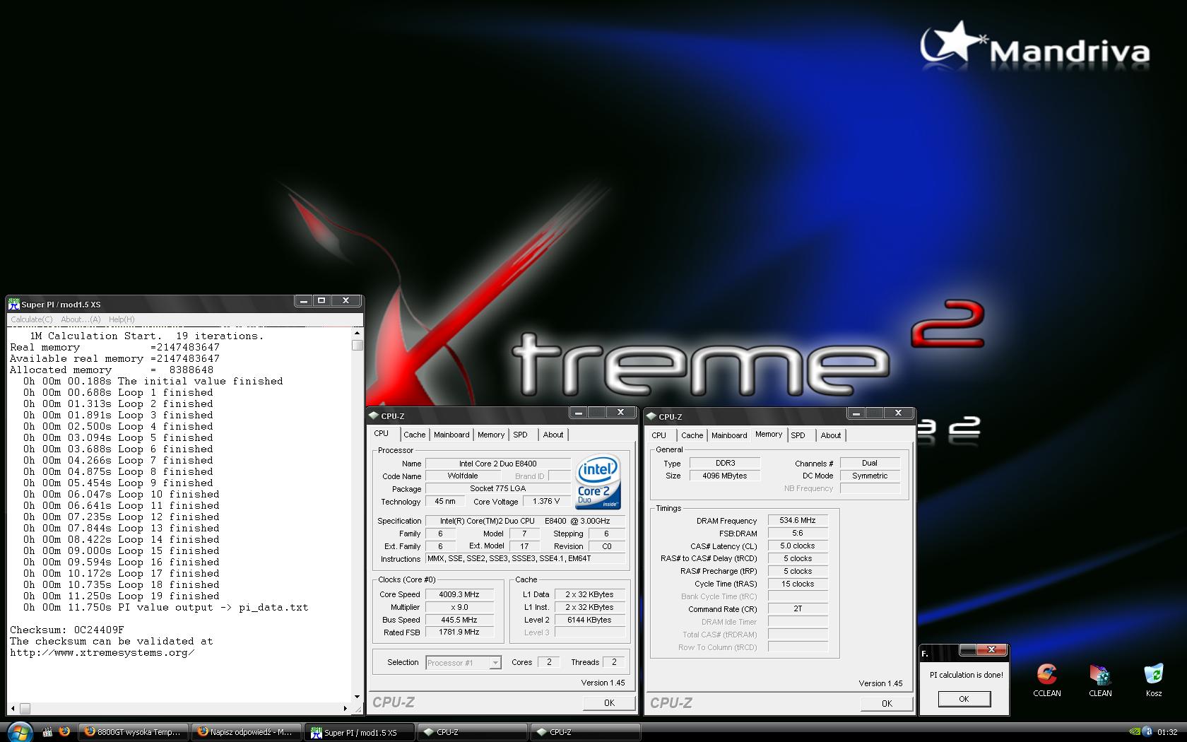Image resolution: width=1187 pixels, height=742 pixels.
Task: Click the Super PI scroll up arrow
Action: (x=358, y=333)
